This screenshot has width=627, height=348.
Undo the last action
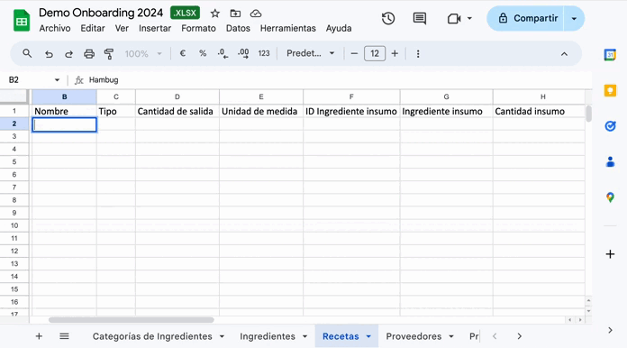[49, 53]
